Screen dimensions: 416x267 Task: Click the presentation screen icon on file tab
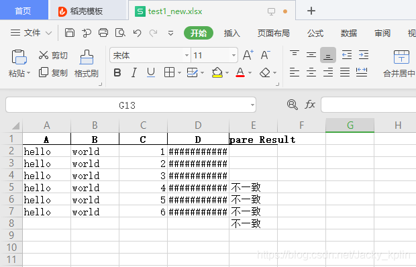point(271,11)
